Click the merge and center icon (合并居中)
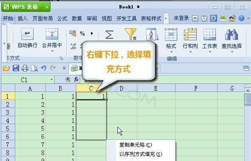 tap(52, 34)
